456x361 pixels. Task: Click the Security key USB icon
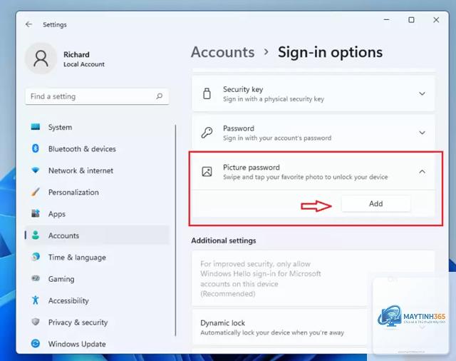pyautogui.click(x=207, y=93)
